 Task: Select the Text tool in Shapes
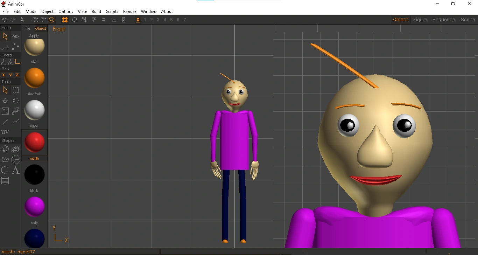(16, 170)
